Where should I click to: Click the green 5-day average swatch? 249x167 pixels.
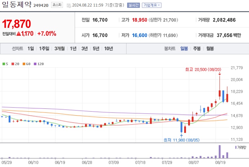click(4, 64)
